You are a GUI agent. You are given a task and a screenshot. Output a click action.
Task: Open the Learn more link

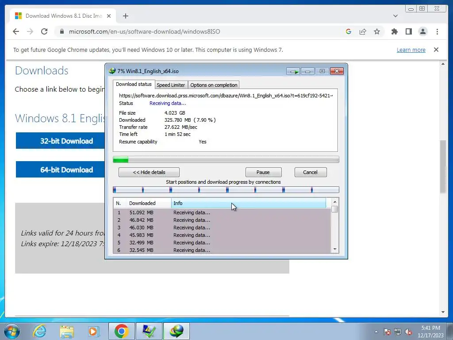(x=411, y=50)
